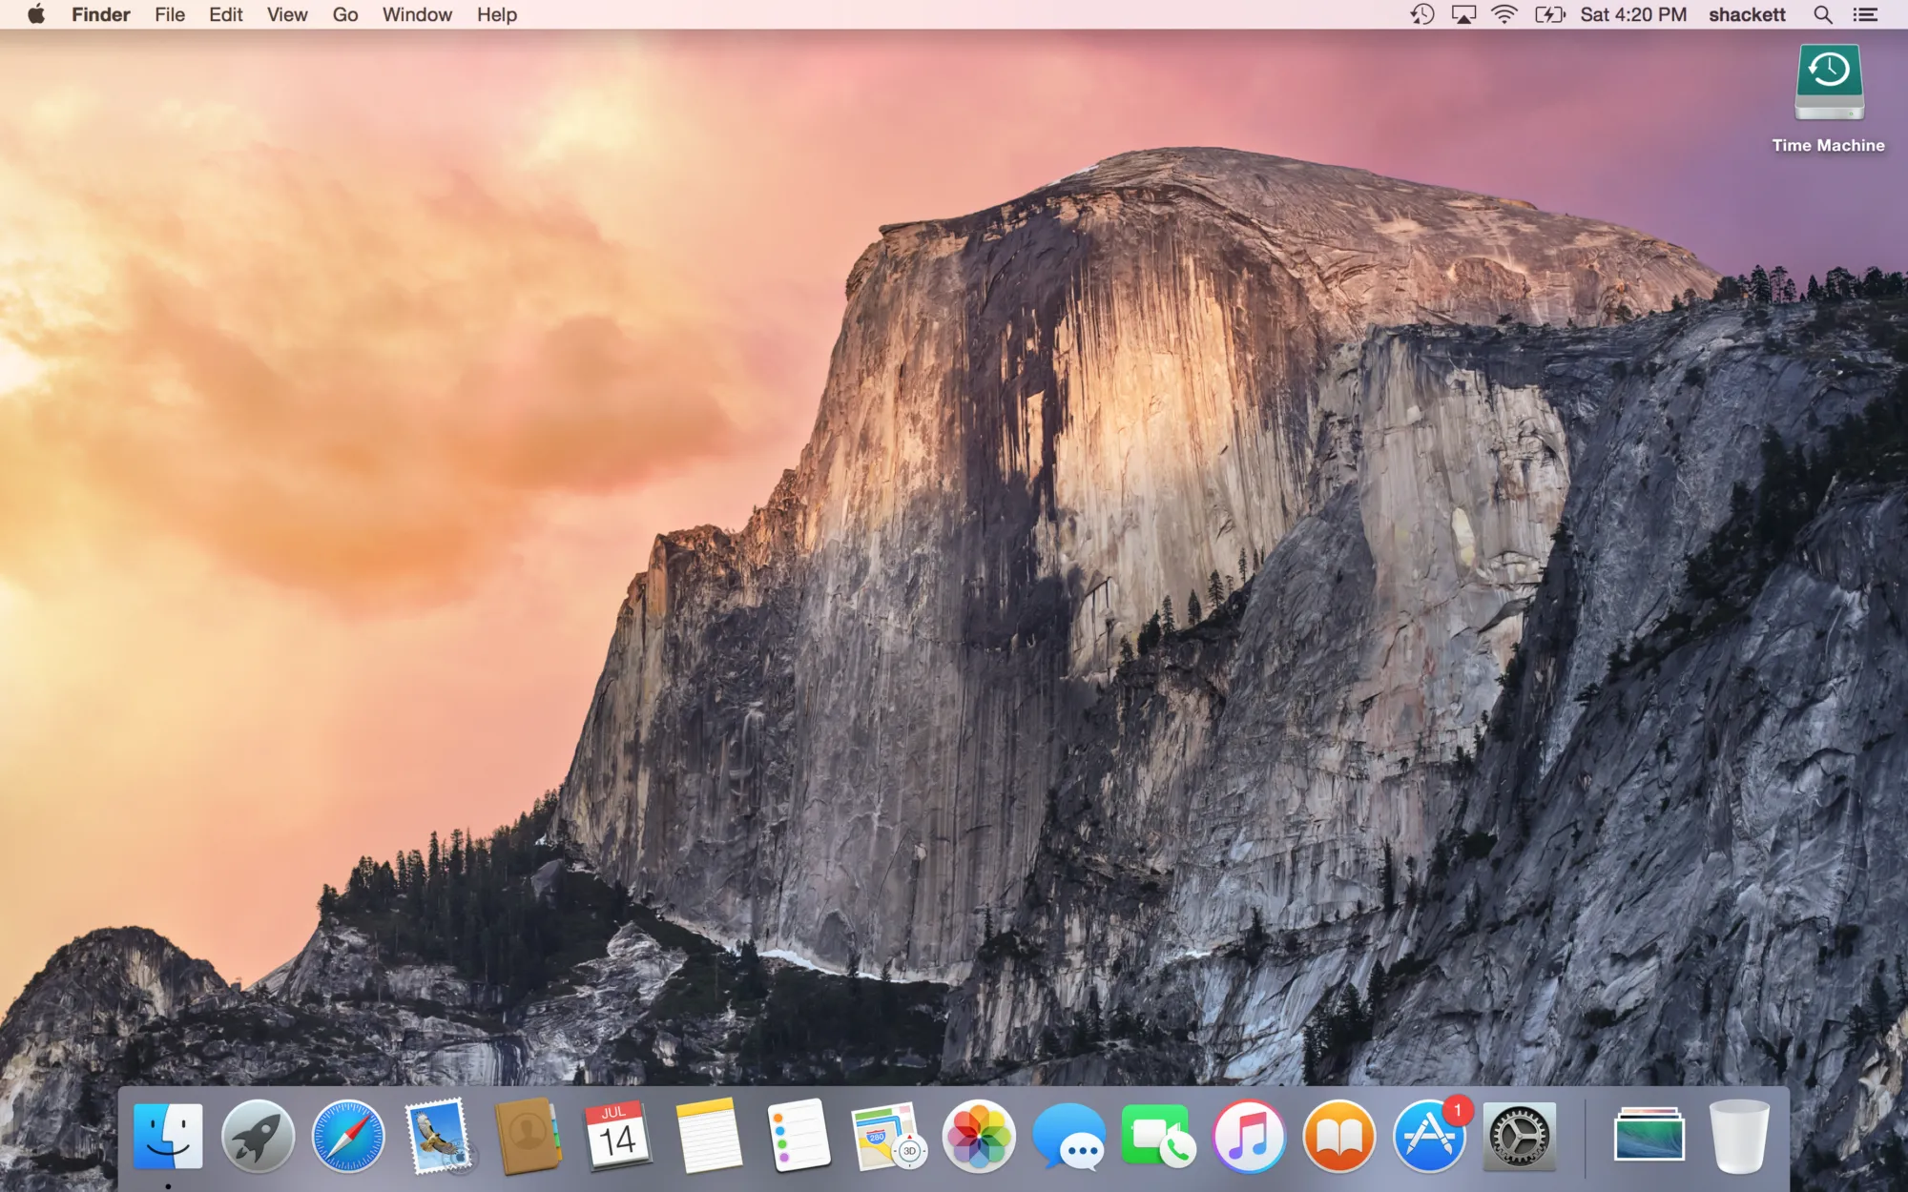Open Maps from the Dock
The image size is (1908, 1192).
(887, 1137)
